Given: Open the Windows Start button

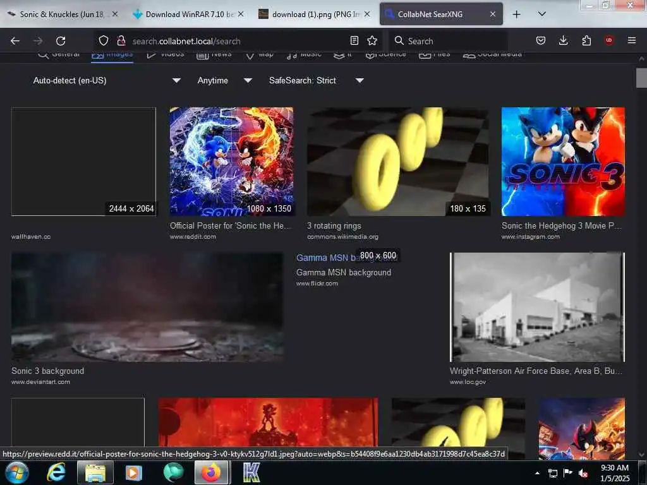Looking at the screenshot, I should 17,472.
